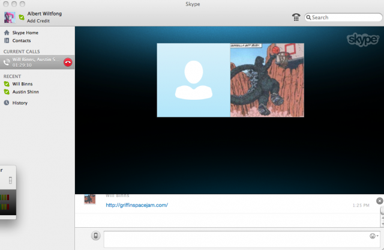
Task: Click the call duration 01:29:10
Action: tap(22, 65)
